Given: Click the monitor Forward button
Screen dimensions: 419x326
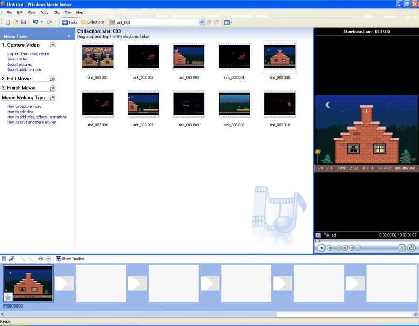Looking at the screenshot, I should (x=358, y=248).
